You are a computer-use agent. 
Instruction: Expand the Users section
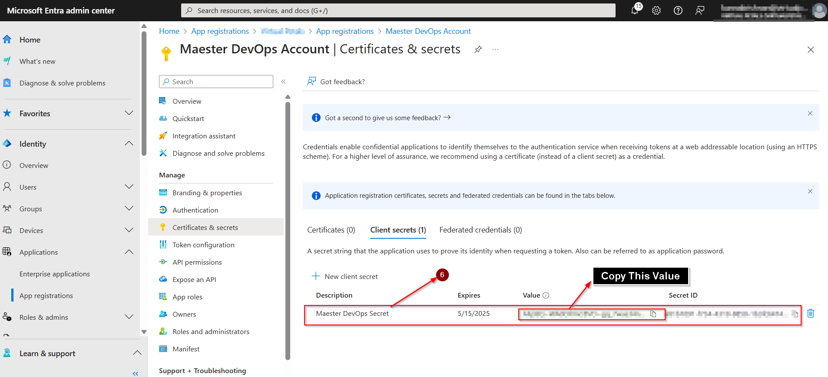(x=129, y=187)
